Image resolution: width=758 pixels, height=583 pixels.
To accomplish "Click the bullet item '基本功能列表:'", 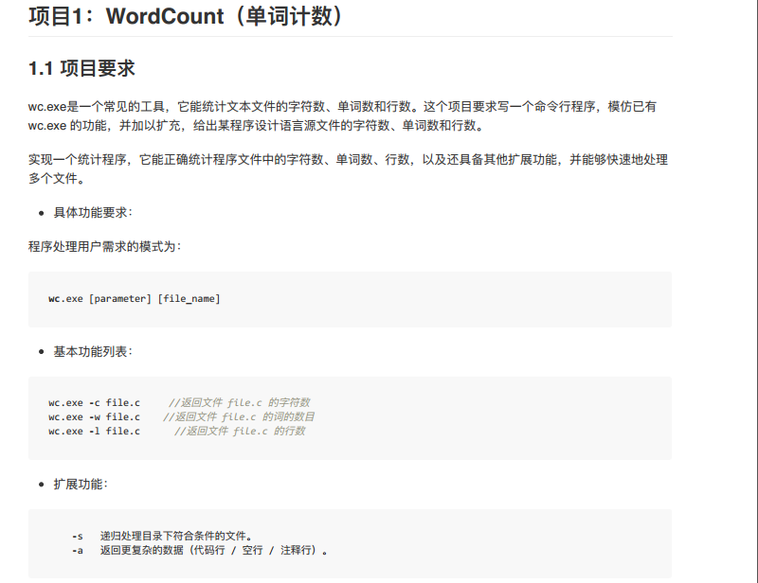I will [93, 352].
